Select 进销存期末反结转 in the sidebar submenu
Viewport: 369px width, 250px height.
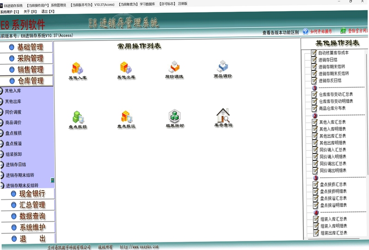pyautogui.click(x=22, y=186)
